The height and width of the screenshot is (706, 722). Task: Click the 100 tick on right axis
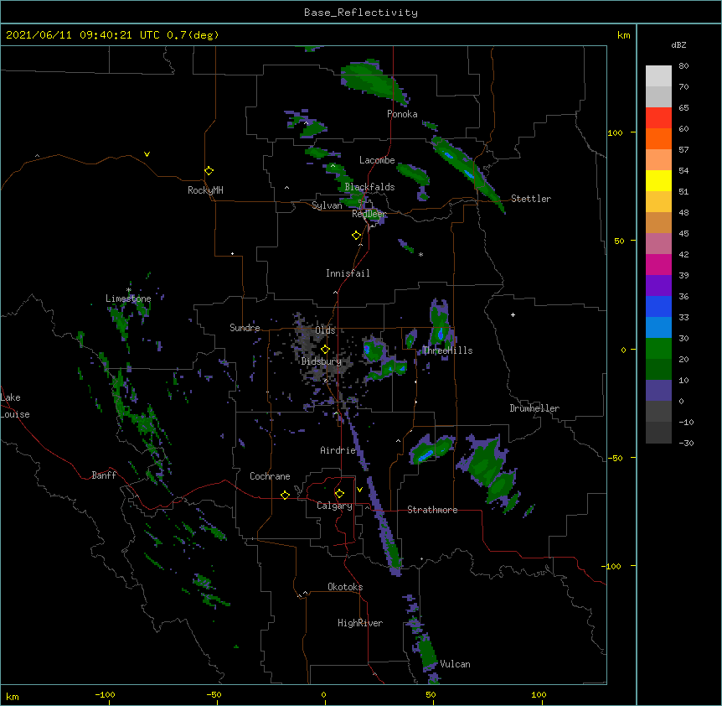[x=615, y=132]
